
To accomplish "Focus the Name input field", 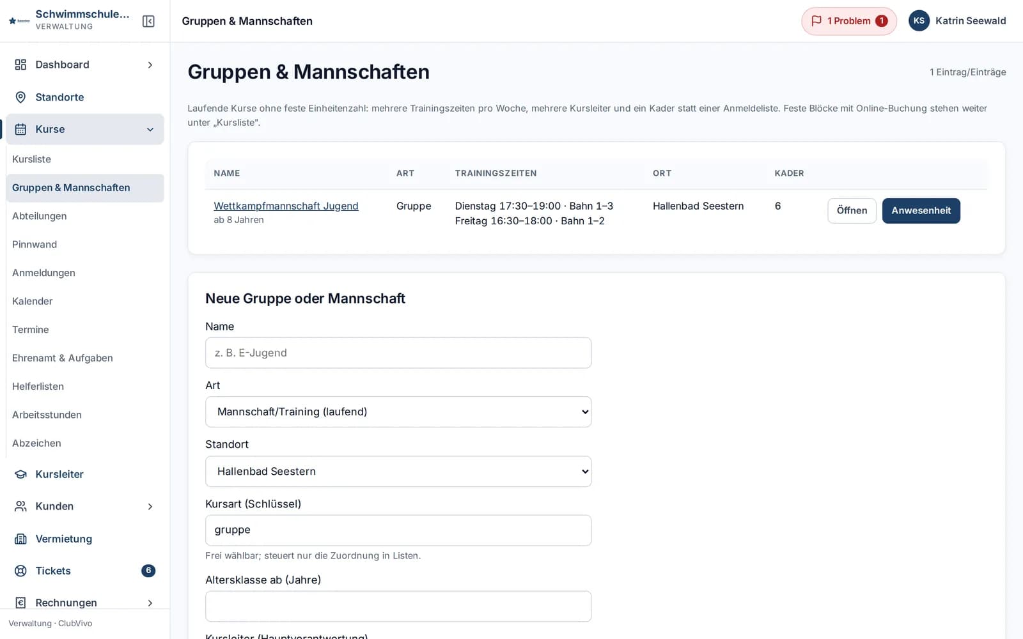I will point(398,353).
